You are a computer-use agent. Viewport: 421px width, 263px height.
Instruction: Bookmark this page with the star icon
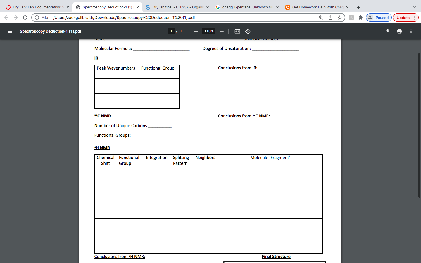(340, 18)
